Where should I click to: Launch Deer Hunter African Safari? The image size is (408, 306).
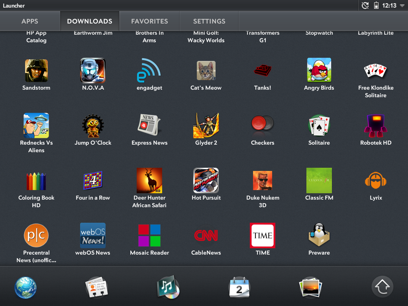pos(149,180)
